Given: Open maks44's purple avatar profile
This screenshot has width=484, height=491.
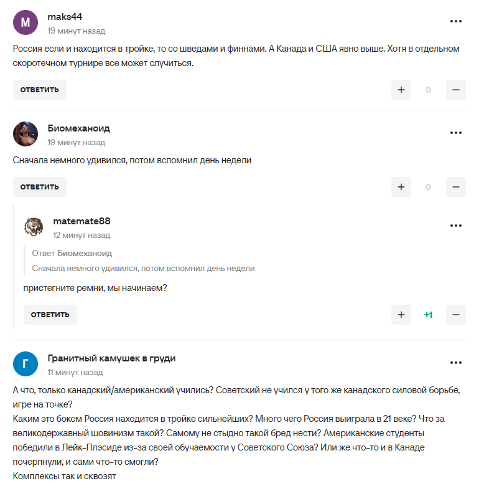Looking at the screenshot, I should 26,23.
